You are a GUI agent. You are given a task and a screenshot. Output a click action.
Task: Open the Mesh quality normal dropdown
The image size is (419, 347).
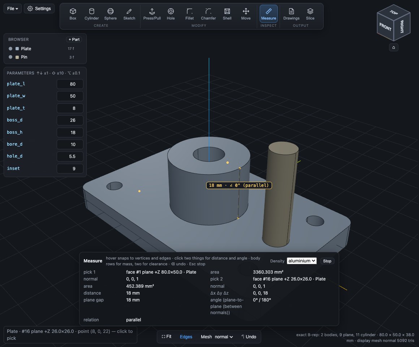(x=224, y=337)
